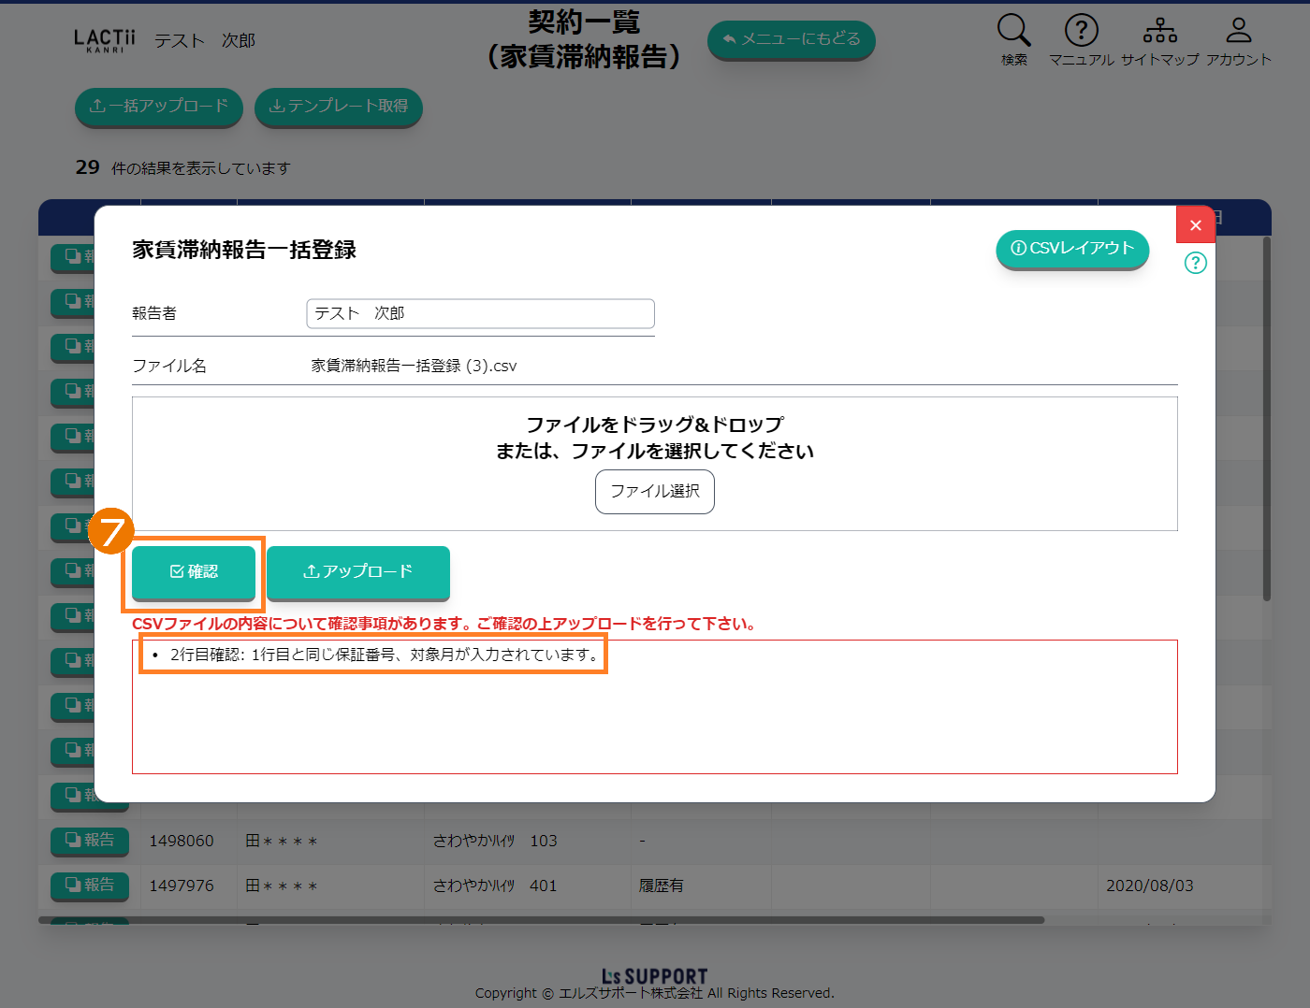This screenshot has height=1008, width=1310.
Task: Click the テンプレート取得 button
Action: [x=338, y=107]
